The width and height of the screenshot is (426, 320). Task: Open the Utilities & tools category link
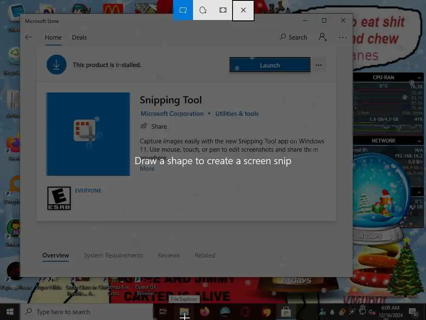237,114
